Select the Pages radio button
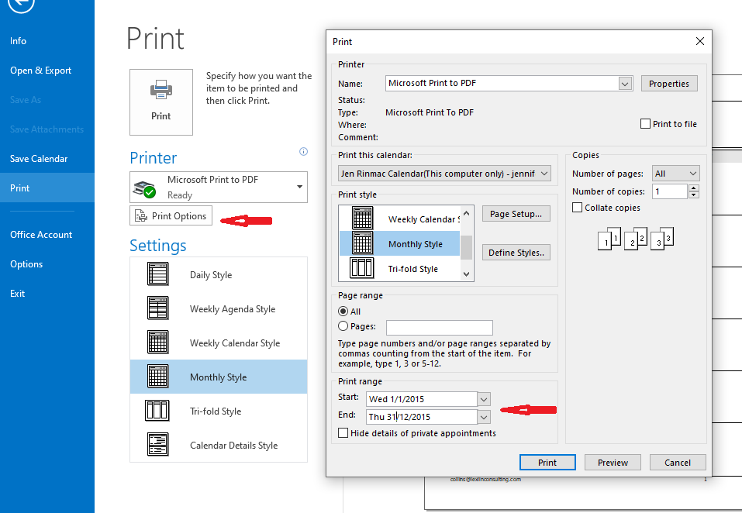742x513 pixels. pos(343,326)
